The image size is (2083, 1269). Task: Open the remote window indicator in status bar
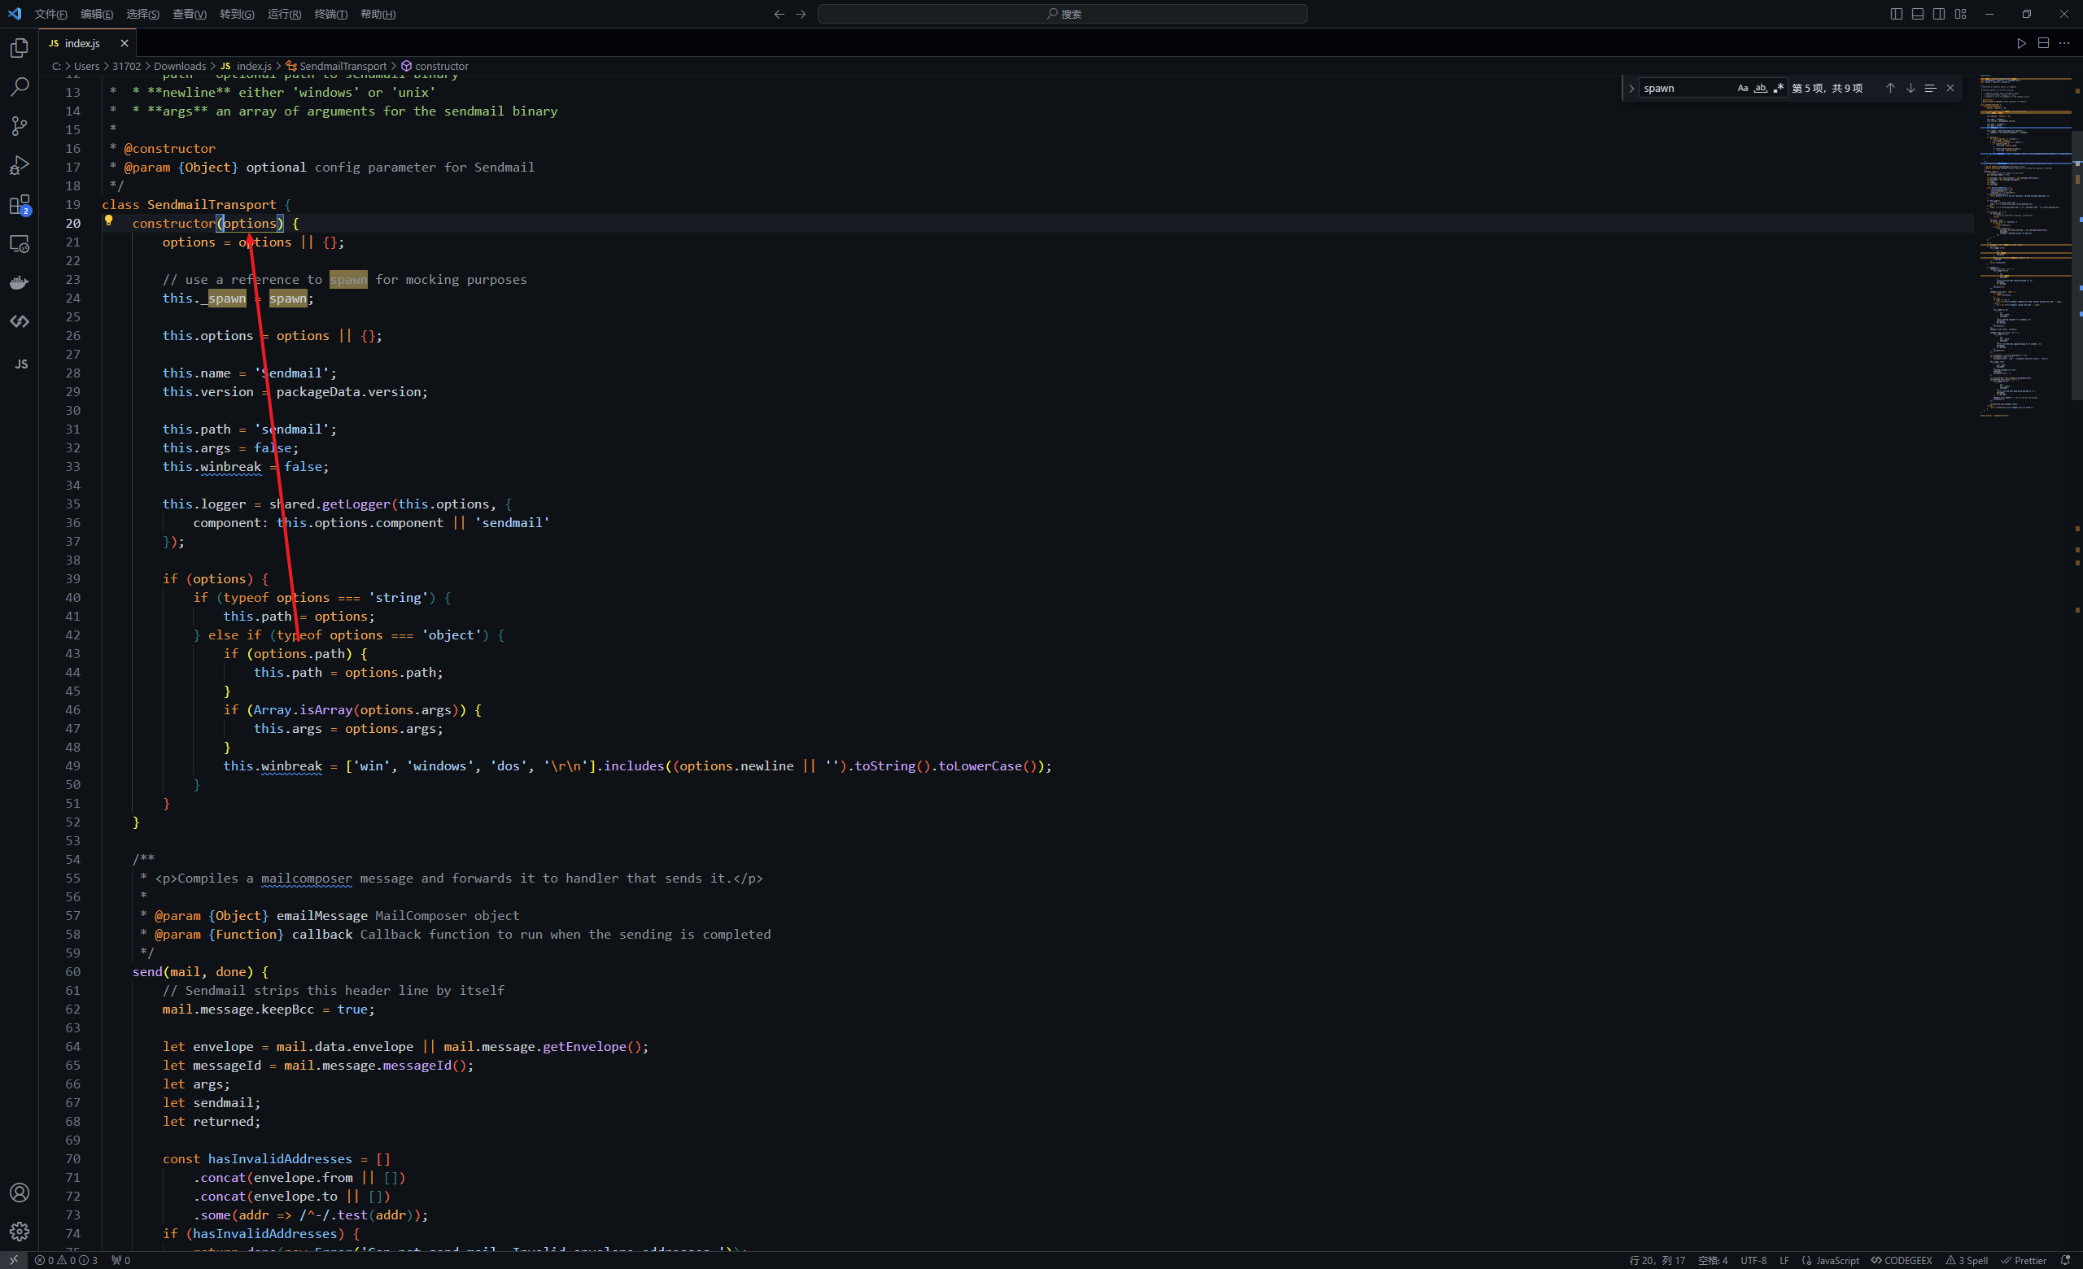(x=14, y=1260)
